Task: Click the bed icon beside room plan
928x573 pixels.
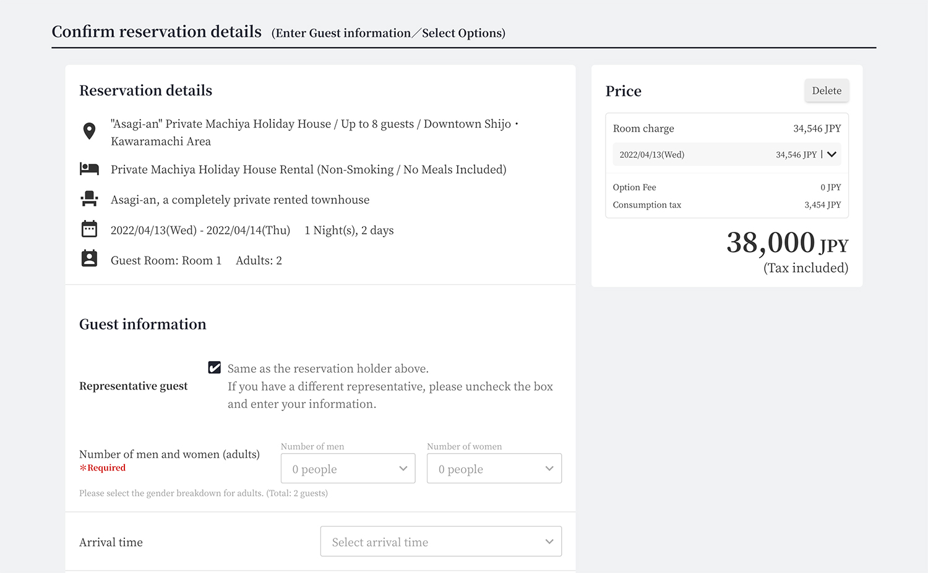Action: [x=89, y=169]
